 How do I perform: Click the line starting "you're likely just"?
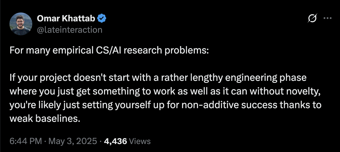165,105
